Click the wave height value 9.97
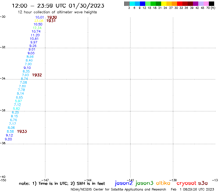Viewport: 218px width, 192px height. (x=34, y=42)
